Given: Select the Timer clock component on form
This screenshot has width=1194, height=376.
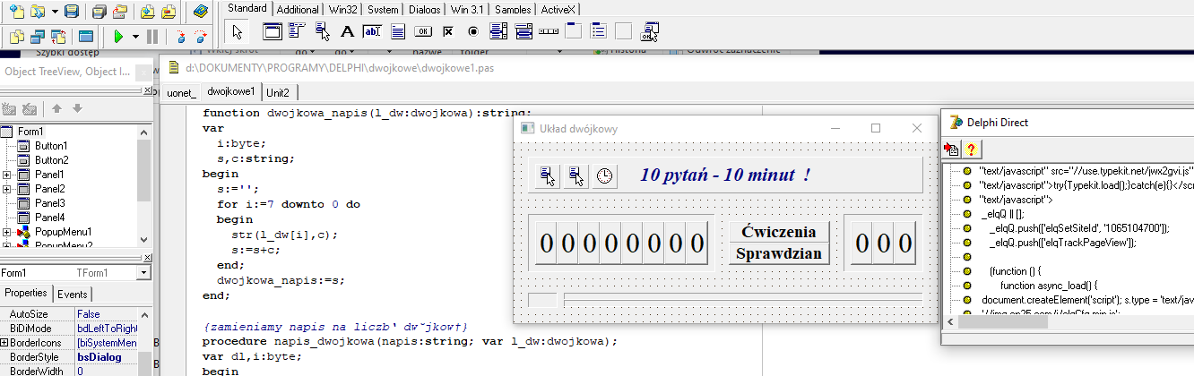Looking at the screenshot, I should pyautogui.click(x=605, y=175).
